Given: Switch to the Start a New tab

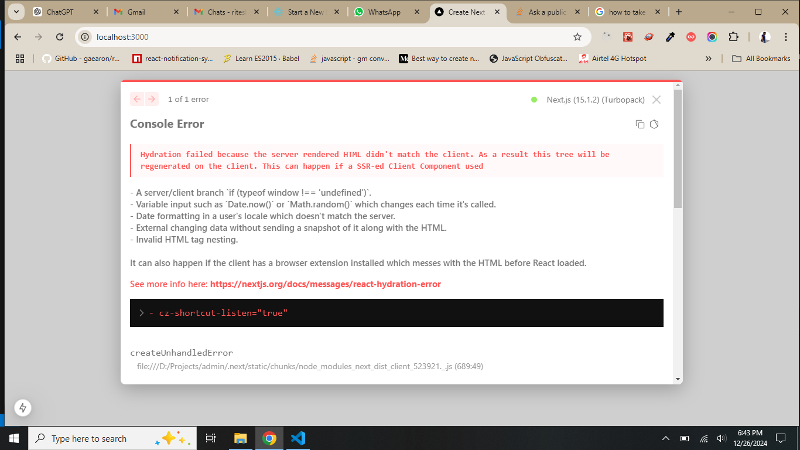Looking at the screenshot, I should coord(307,12).
